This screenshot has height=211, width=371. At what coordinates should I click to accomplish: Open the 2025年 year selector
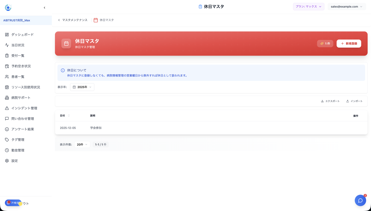(x=82, y=87)
